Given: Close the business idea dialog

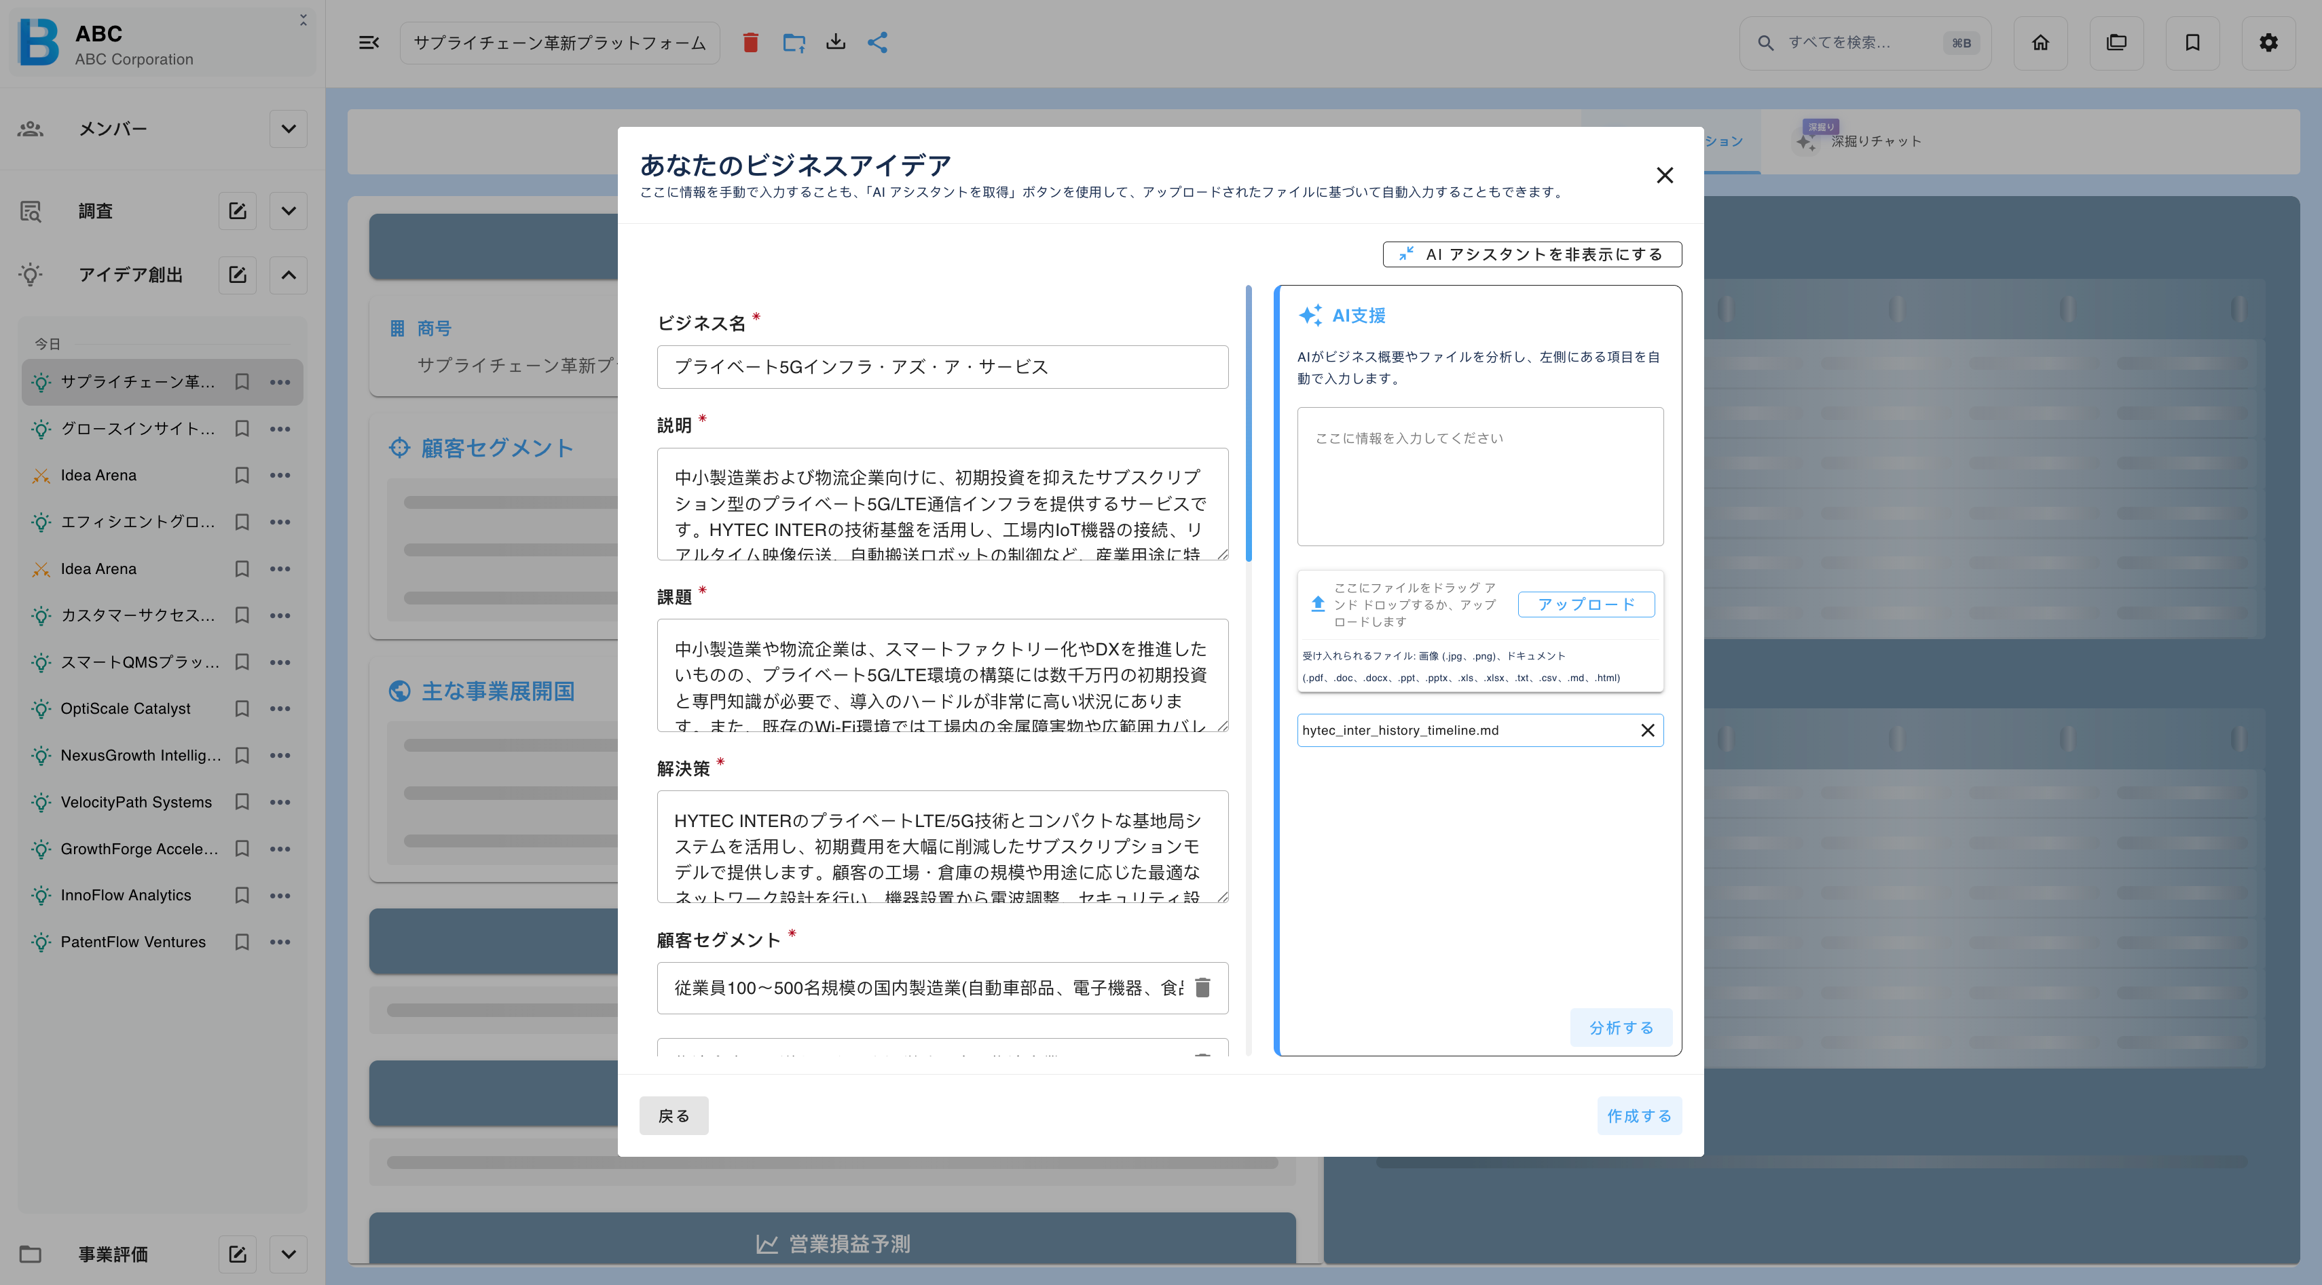Looking at the screenshot, I should point(1664,174).
